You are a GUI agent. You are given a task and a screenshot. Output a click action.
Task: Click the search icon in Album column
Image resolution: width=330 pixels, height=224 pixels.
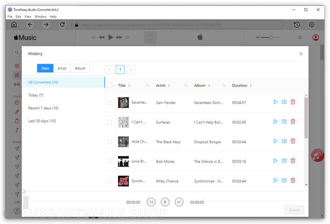[x=224, y=86]
